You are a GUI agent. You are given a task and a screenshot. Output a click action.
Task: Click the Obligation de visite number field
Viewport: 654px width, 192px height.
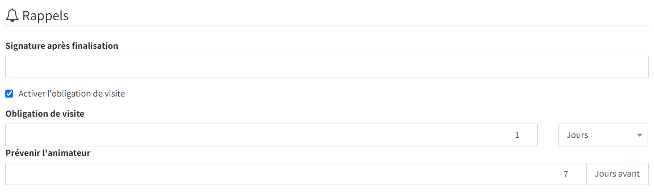[272, 135]
